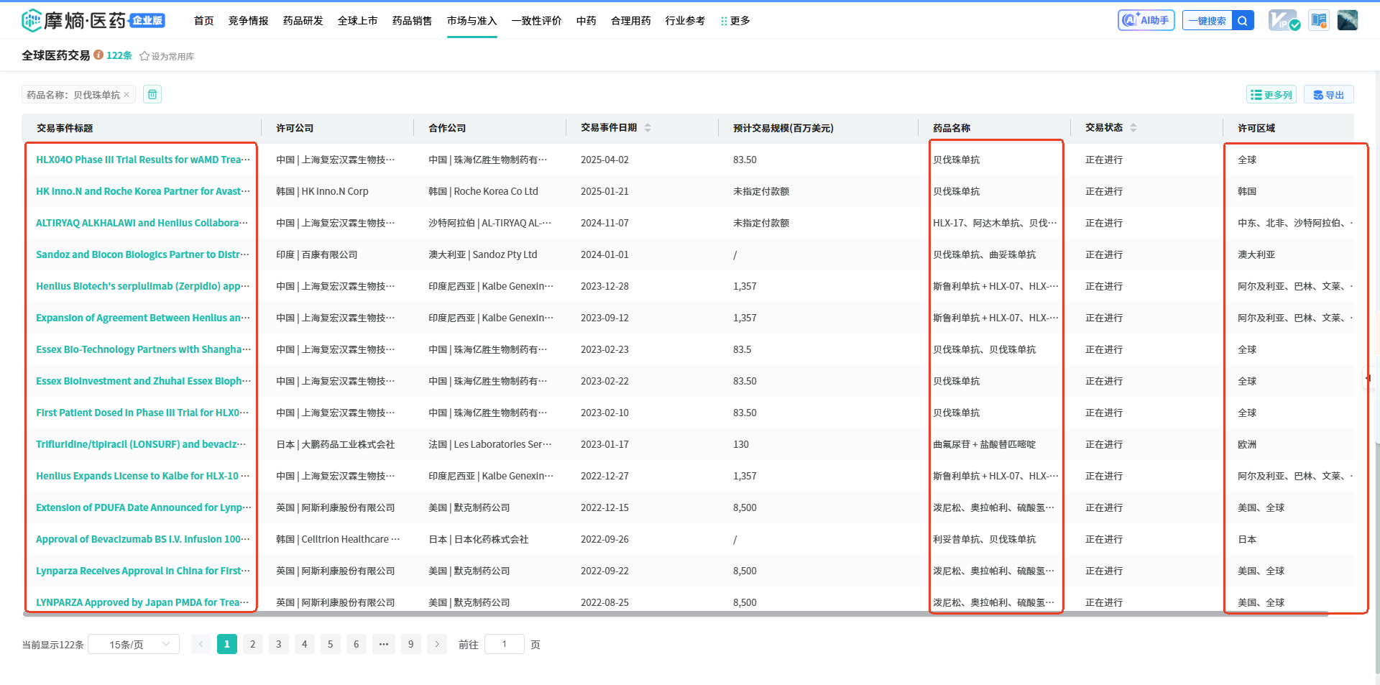Open the VIP membership badge

[1284, 20]
